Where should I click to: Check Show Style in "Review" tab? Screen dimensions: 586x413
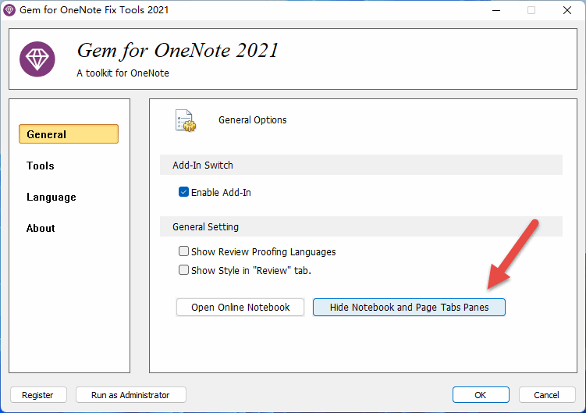pyautogui.click(x=183, y=269)
